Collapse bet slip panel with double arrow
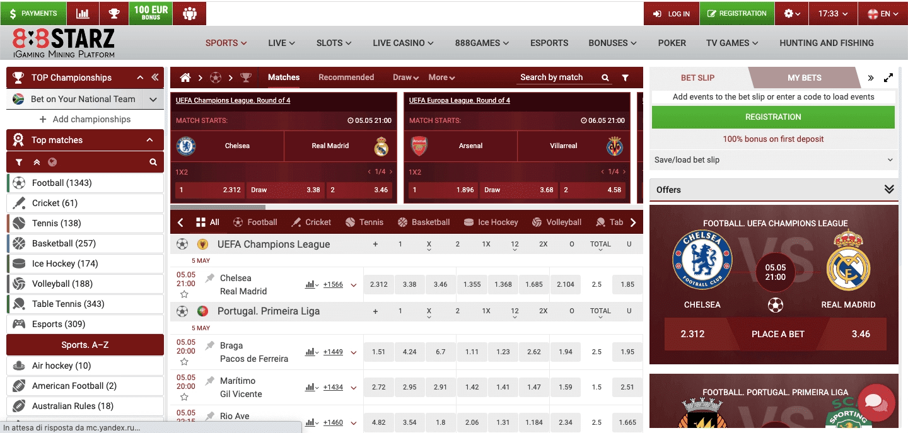Screen dimensions: 908x433 (x=871, y=78)
